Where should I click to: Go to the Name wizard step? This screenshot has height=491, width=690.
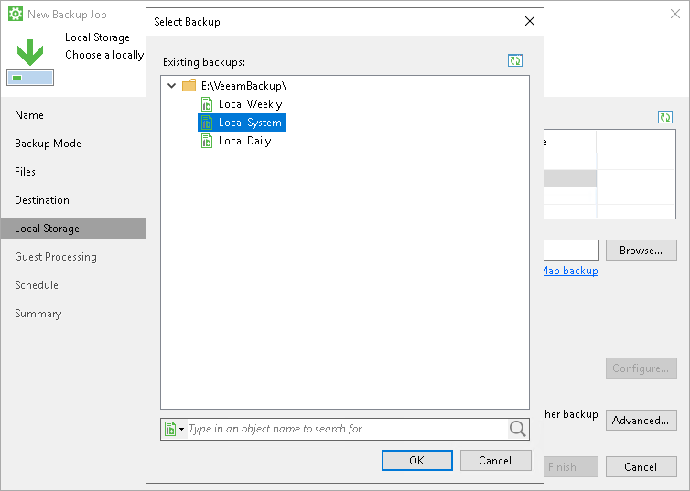[x=29, y=115]
